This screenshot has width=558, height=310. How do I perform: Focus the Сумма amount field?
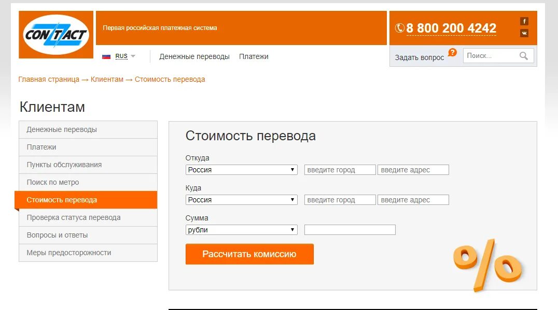(x=350, y=230)
